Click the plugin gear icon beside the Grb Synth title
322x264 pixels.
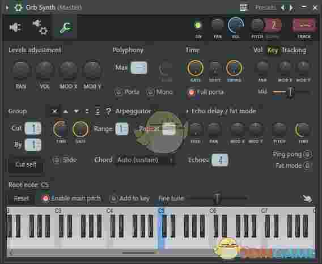18,7
